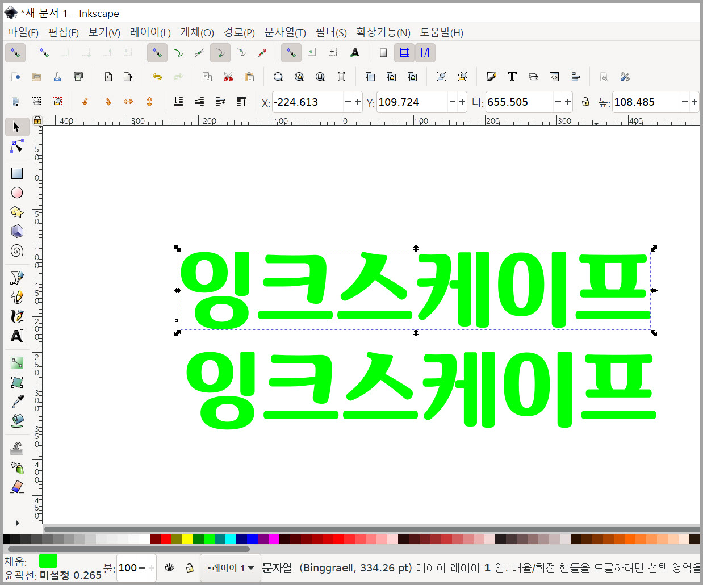Viewport: 703px width, 585px height.
Task: Decrease height with minus button
Action: coord(685,102)
